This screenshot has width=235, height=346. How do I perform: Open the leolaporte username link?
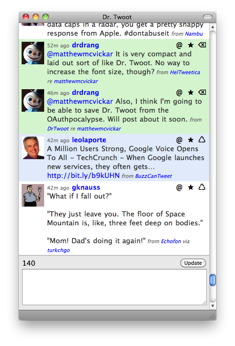(89, 140)
